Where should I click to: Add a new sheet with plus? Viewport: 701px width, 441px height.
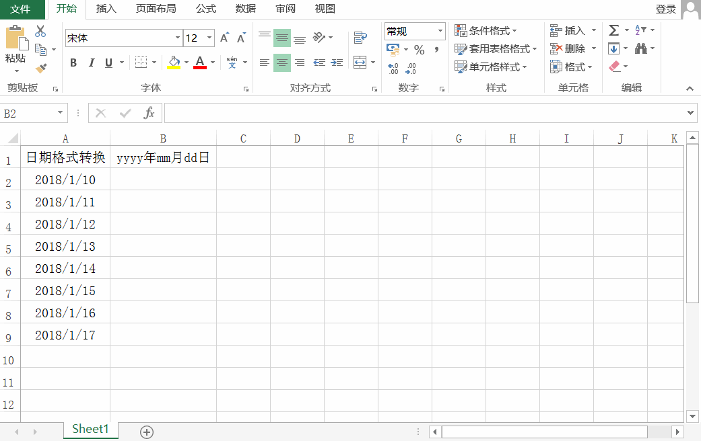click(147, 432)
